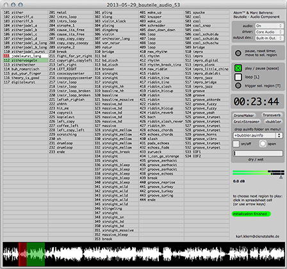Select region 410 new_rhythm
The height and width of the screenshot is (269, 287).
(161, 52)
